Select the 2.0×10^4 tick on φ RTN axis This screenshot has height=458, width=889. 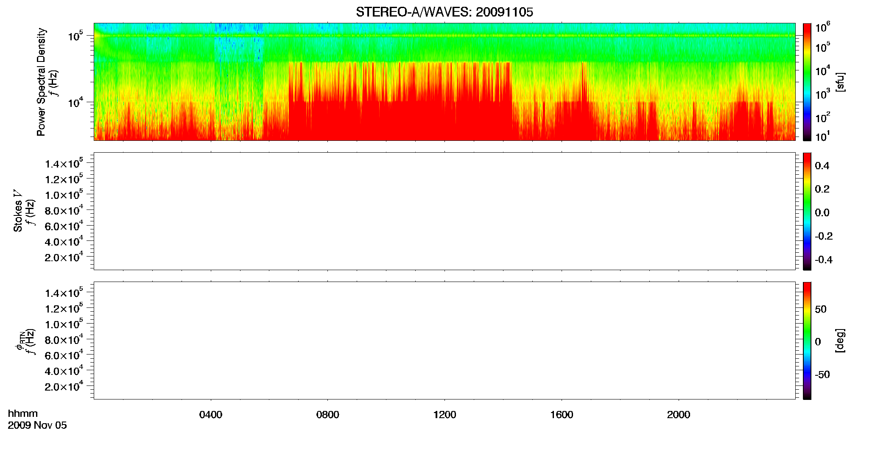64,386
